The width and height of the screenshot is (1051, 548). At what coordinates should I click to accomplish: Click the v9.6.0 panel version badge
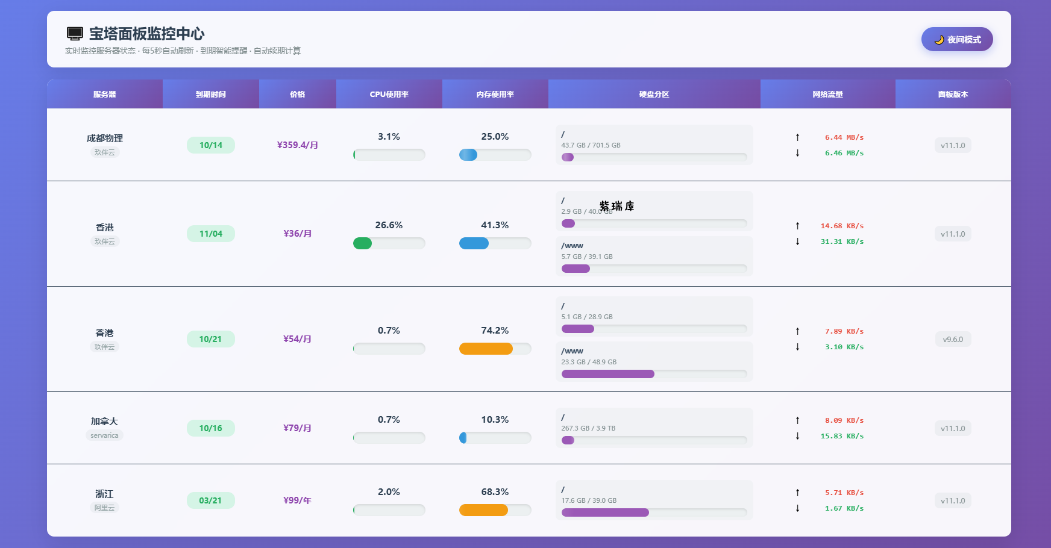click(953, 340)
